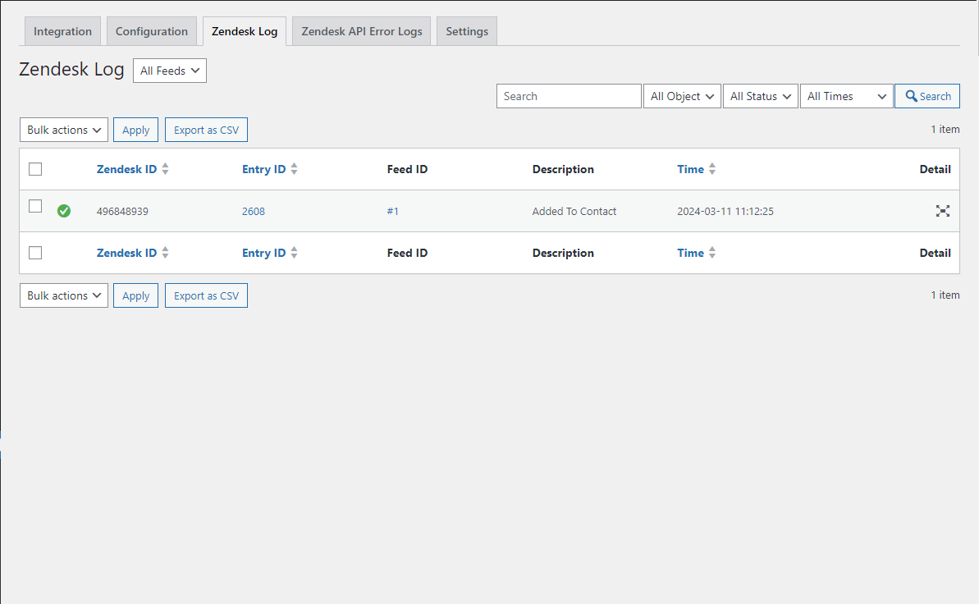Click top Export as CSV button
The width and height of the screenshot is (979, 604).
click(x=206, y=130)
